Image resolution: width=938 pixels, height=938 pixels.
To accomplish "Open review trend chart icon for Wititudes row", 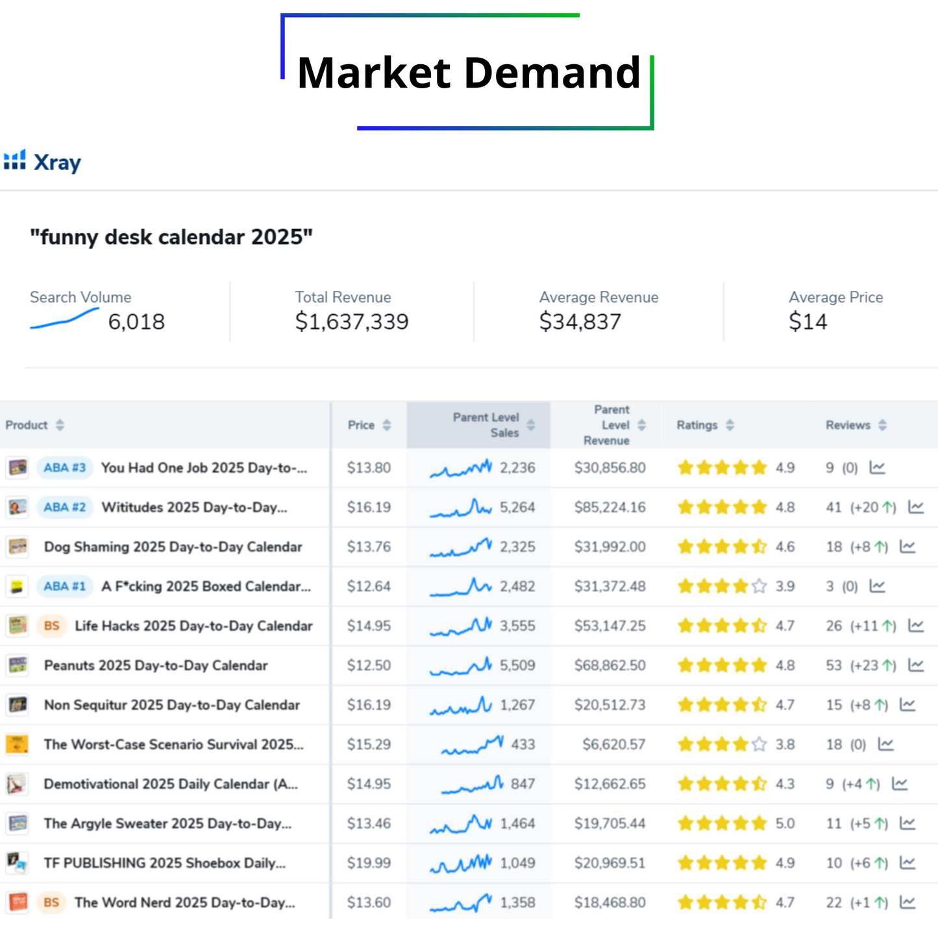I will tap(916, 507).
